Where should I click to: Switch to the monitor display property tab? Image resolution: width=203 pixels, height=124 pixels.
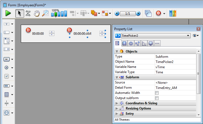point(150,43)
